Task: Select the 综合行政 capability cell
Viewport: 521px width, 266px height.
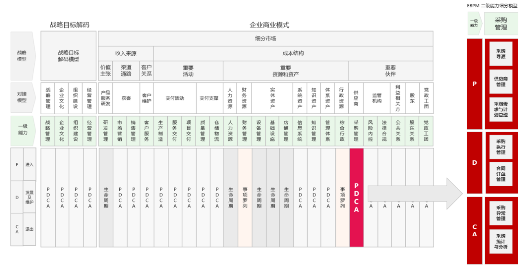Action: pyautogui.click(x=342, y=131)
